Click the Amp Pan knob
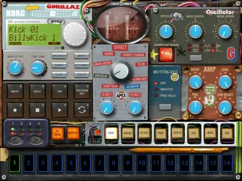Viewport: 242px width, 181px height. [x=196, y=108]
